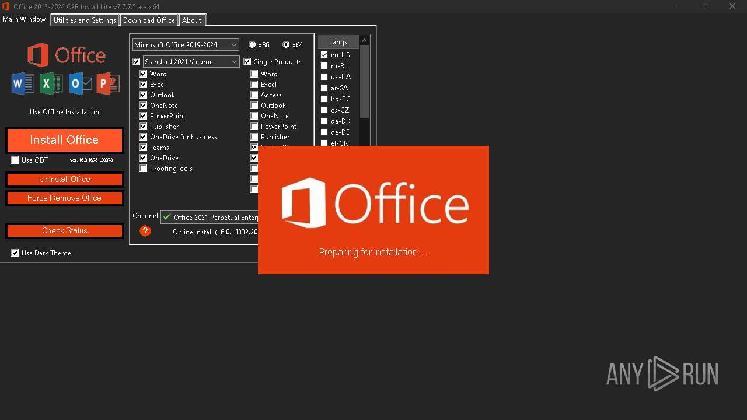Uncheck Publisher in suite list
This screenshot has height=420, width=747.
click(x=144, y=127)
